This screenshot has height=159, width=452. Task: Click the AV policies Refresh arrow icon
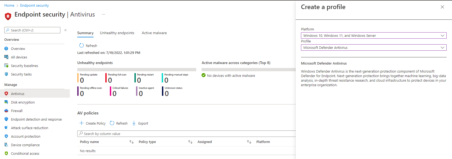112,123
